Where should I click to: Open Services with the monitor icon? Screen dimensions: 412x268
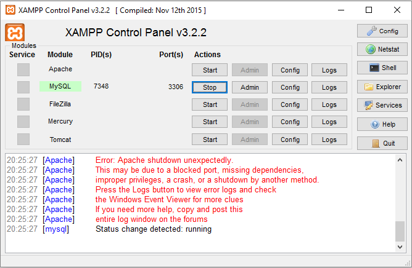[382, 105]
